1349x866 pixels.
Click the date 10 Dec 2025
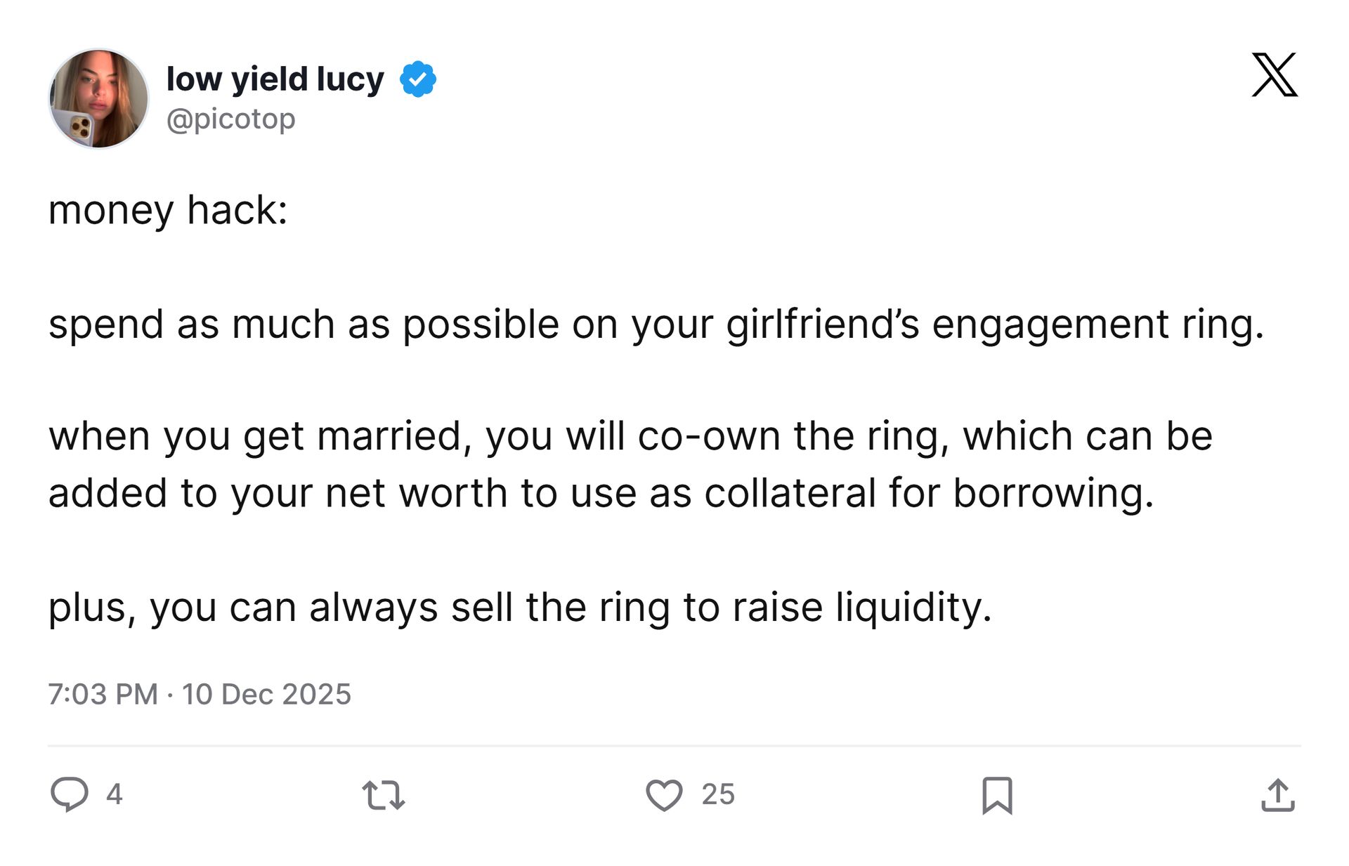point(266,694)
